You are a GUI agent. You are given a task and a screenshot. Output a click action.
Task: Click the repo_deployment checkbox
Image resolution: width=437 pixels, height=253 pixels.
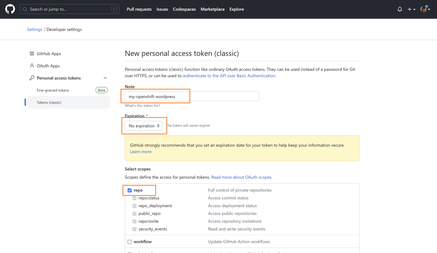pyautogui.click(x=135, y=206)
